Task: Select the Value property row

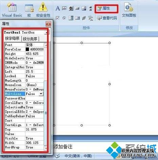Action: pos(24,134)
